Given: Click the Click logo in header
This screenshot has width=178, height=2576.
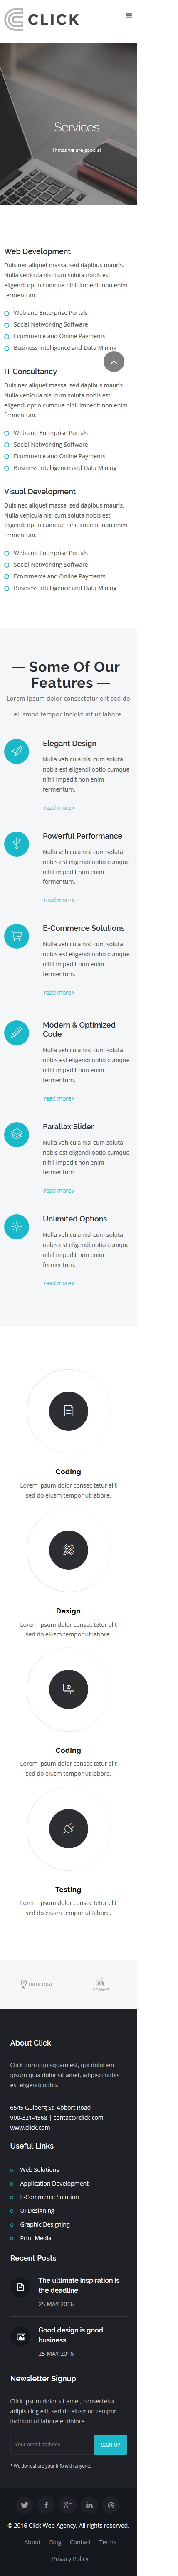Looking at the screenshot, I should tap(42, 19).
